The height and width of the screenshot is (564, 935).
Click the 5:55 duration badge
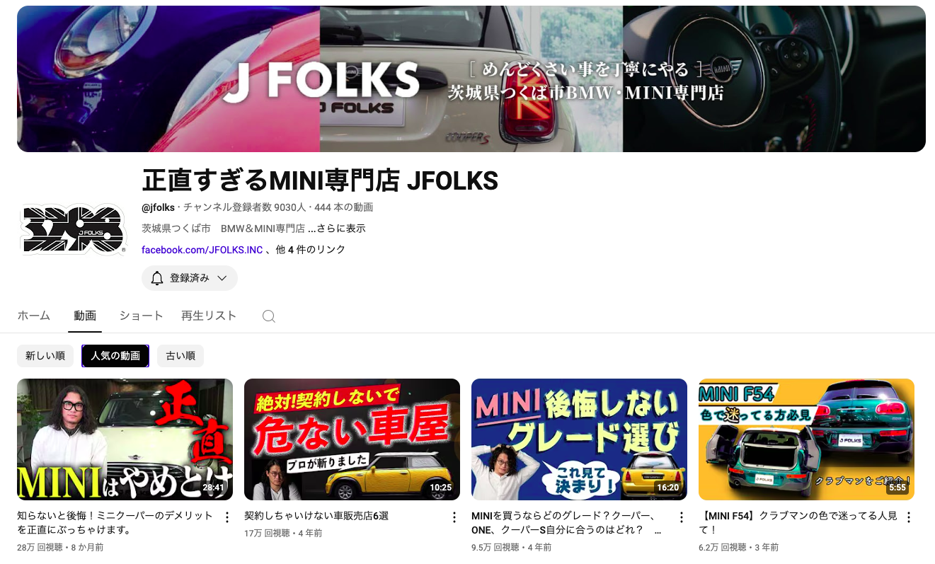[897, 488]
